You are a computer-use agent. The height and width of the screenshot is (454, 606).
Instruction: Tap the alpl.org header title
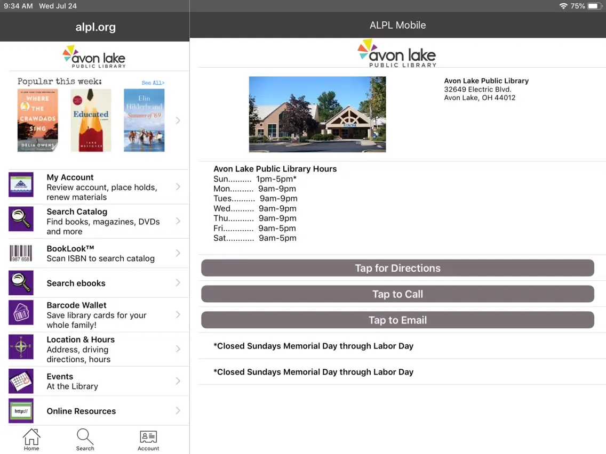[x=95, y=27]
